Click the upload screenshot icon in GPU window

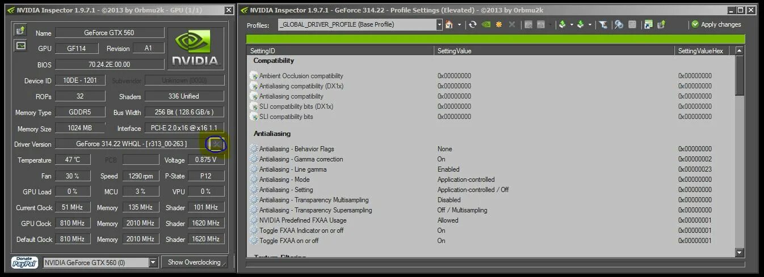coord(20,30)
